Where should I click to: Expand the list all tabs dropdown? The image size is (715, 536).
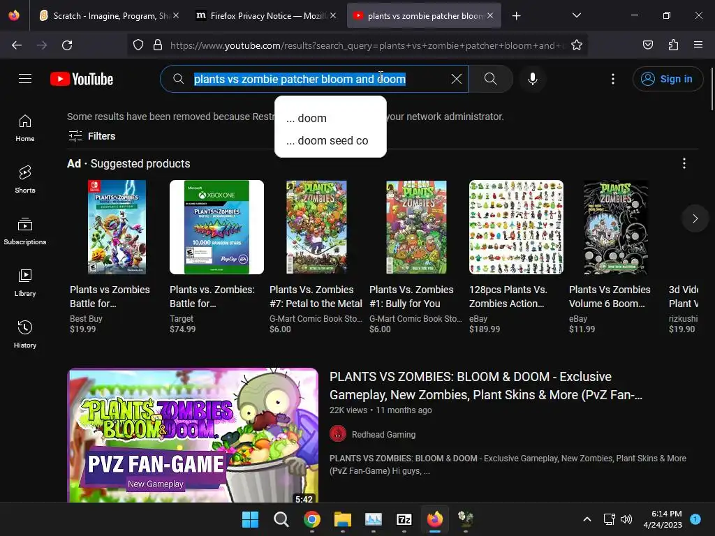coord(576,15)
